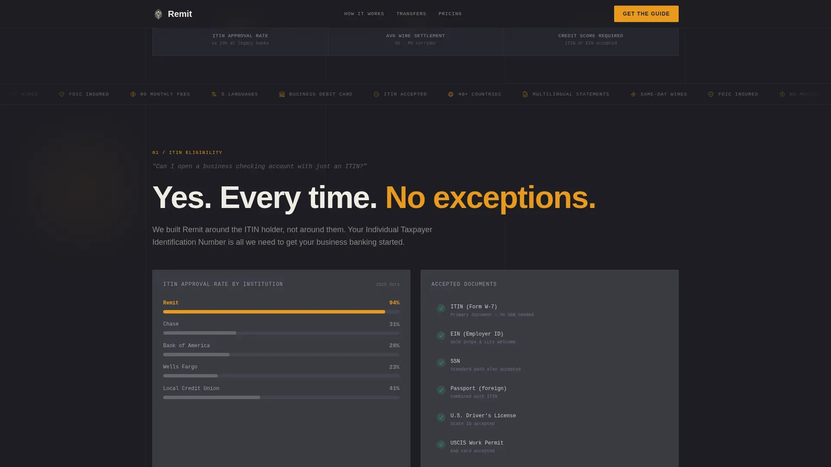Click the 5 Languages translate icon
The image size is (831, 467).
pyautogui.click(x=214, y=94)
